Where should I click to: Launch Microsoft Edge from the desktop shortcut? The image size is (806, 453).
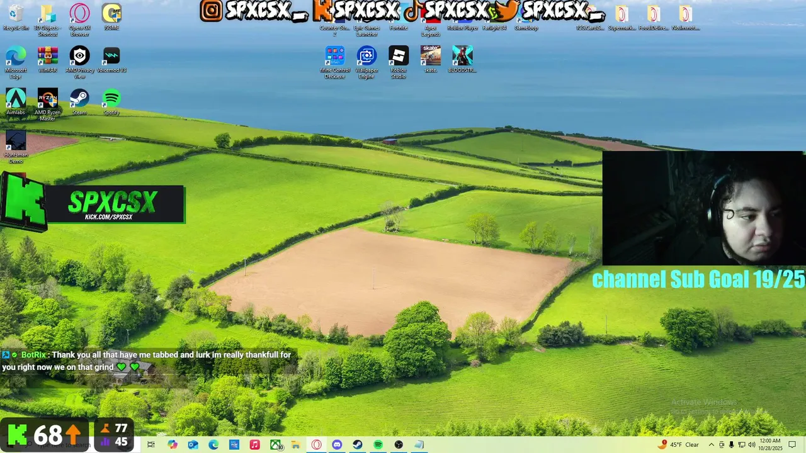(16, 62)
